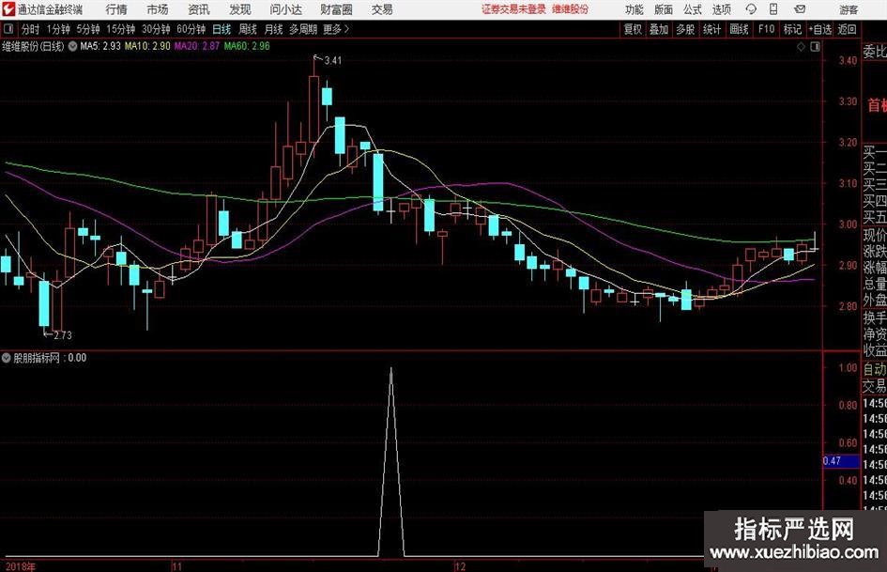This screenshot has height=572, width=887.
Task: Click the 11 month timeline marker
Action: click(177, 566)
